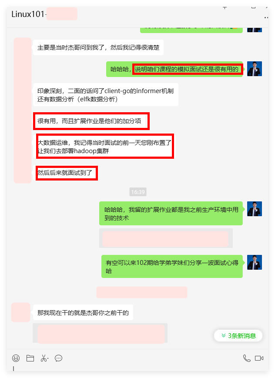Expand the screenshot options arrow beside scissors
Image resolution: width=275 pixels, height=378 pixels.
(48, 358)
